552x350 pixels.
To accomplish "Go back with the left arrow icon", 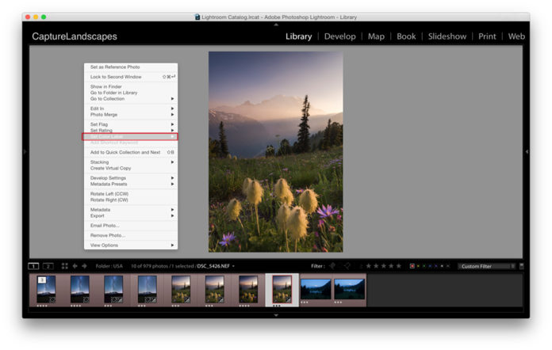I will coord(75,266).
